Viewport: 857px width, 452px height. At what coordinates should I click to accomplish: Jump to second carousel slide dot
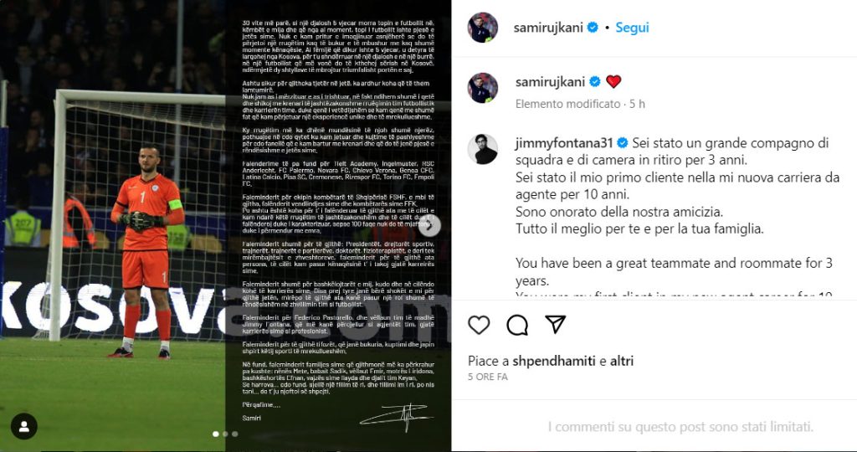point(225,434)
